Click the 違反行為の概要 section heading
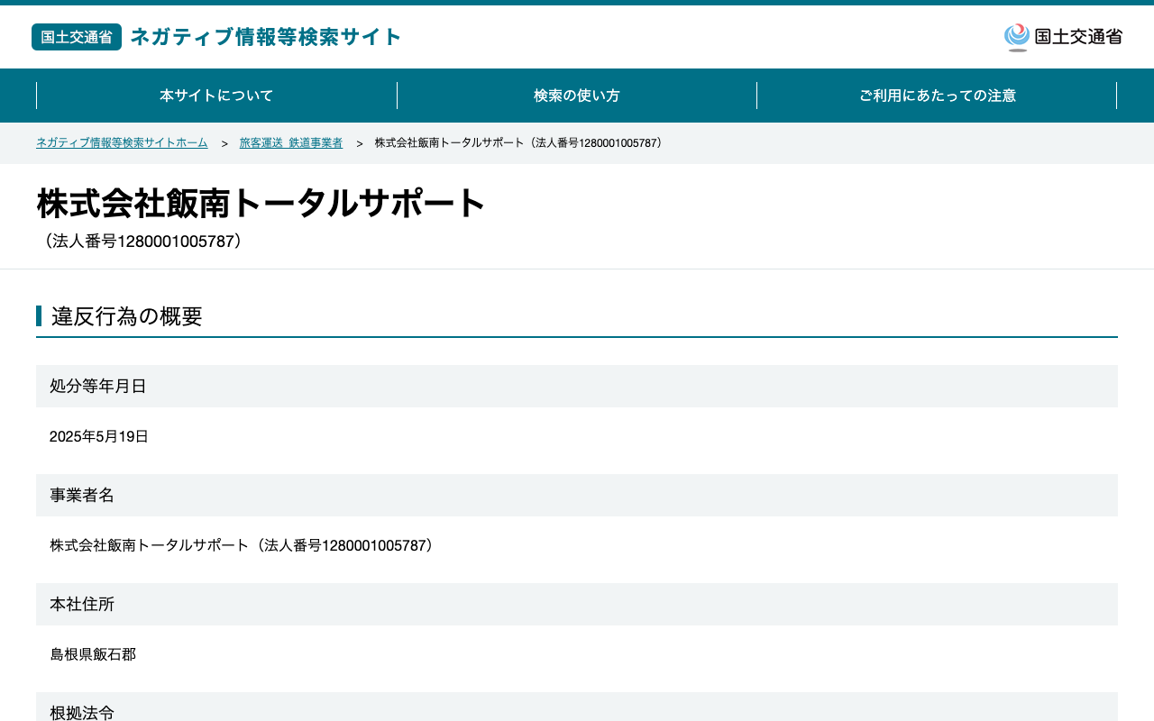The height and width of the screenshot is (721, 1154). [x=127, y=316]
